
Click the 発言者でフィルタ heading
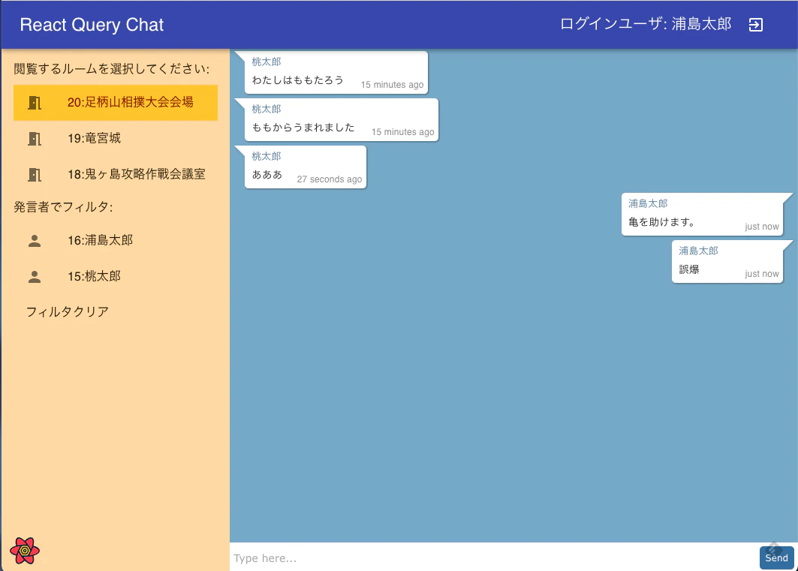click(x=63, y=207)
